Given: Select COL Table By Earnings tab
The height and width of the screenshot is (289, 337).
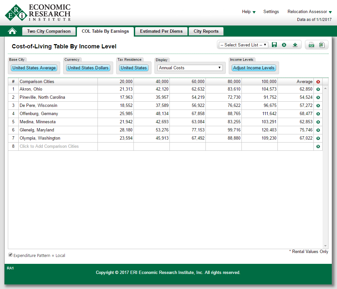Looking at the screenshot, I should pyautogui.click(x=105, y=31).
